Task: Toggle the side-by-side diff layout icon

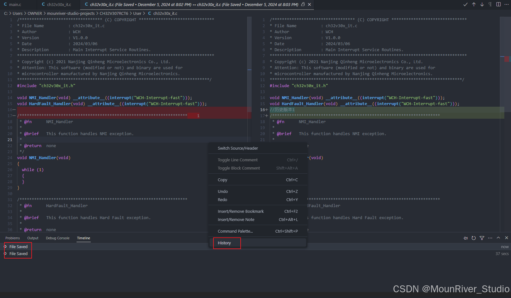Action: 498,4
